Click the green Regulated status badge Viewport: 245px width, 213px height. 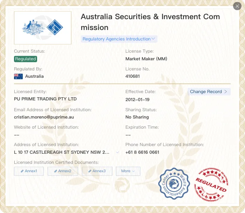pos(26,59)
